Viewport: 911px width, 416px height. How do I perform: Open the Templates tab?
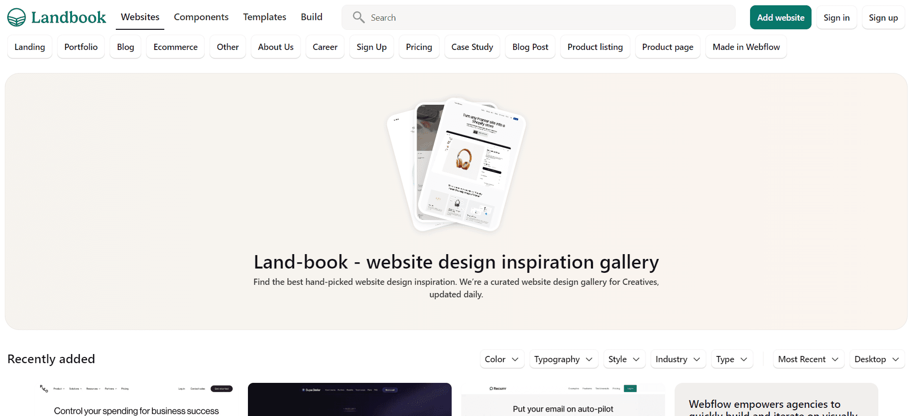[264, 17]
